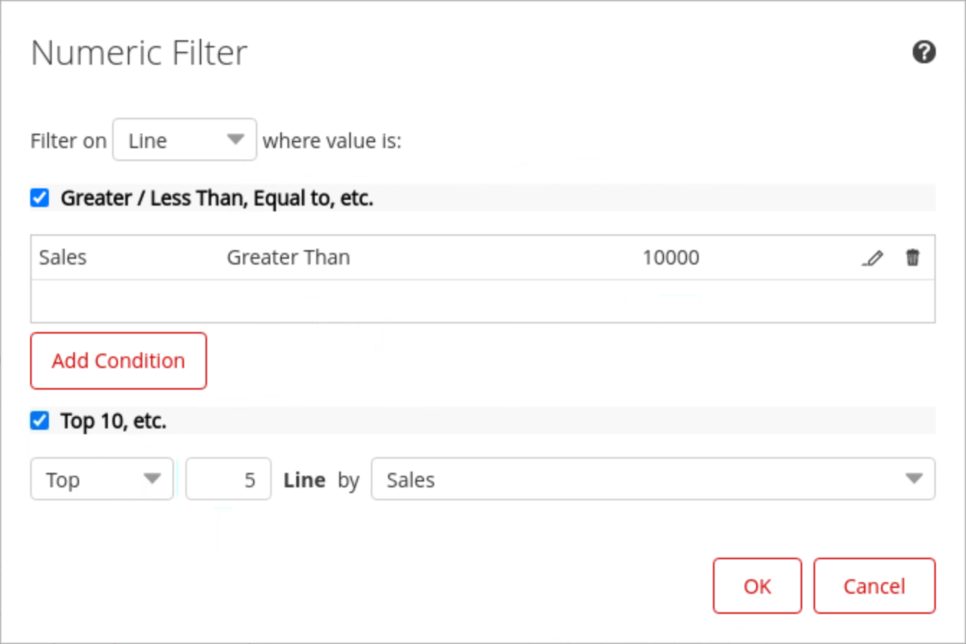Cancel the Numeric Filter dialog
Image resolution: width=966 pixels, height=644 pixels.
pyautogui.click(x=874, y=586)
